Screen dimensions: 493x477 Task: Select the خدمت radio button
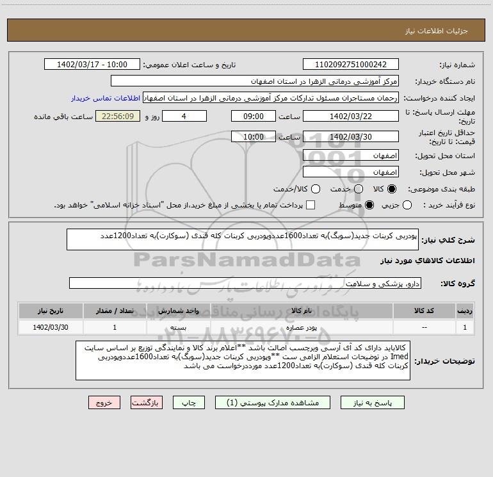point(359,189)
